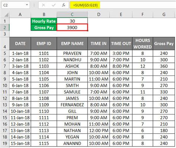Click the Cancel X icon in formula bar
Viewport: 176px width, 148px height.
coord(43,5)
